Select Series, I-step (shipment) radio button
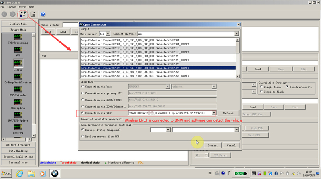Screen dimensions: 321x179 83,130
